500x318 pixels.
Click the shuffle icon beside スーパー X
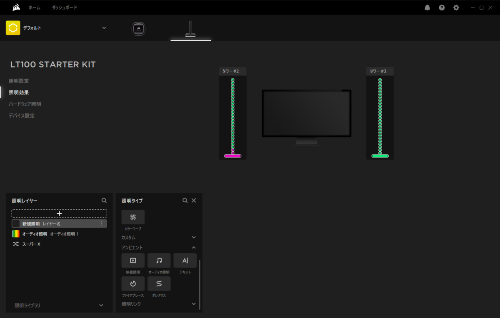click(15, 244)
